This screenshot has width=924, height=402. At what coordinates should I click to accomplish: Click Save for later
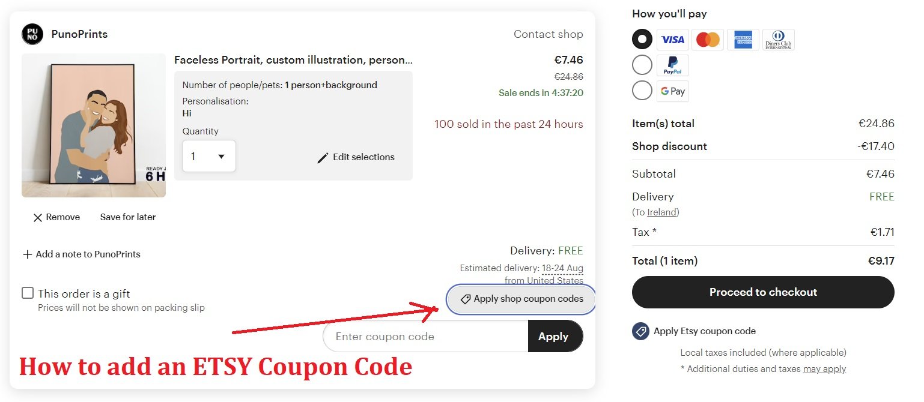tap(127, 217)
